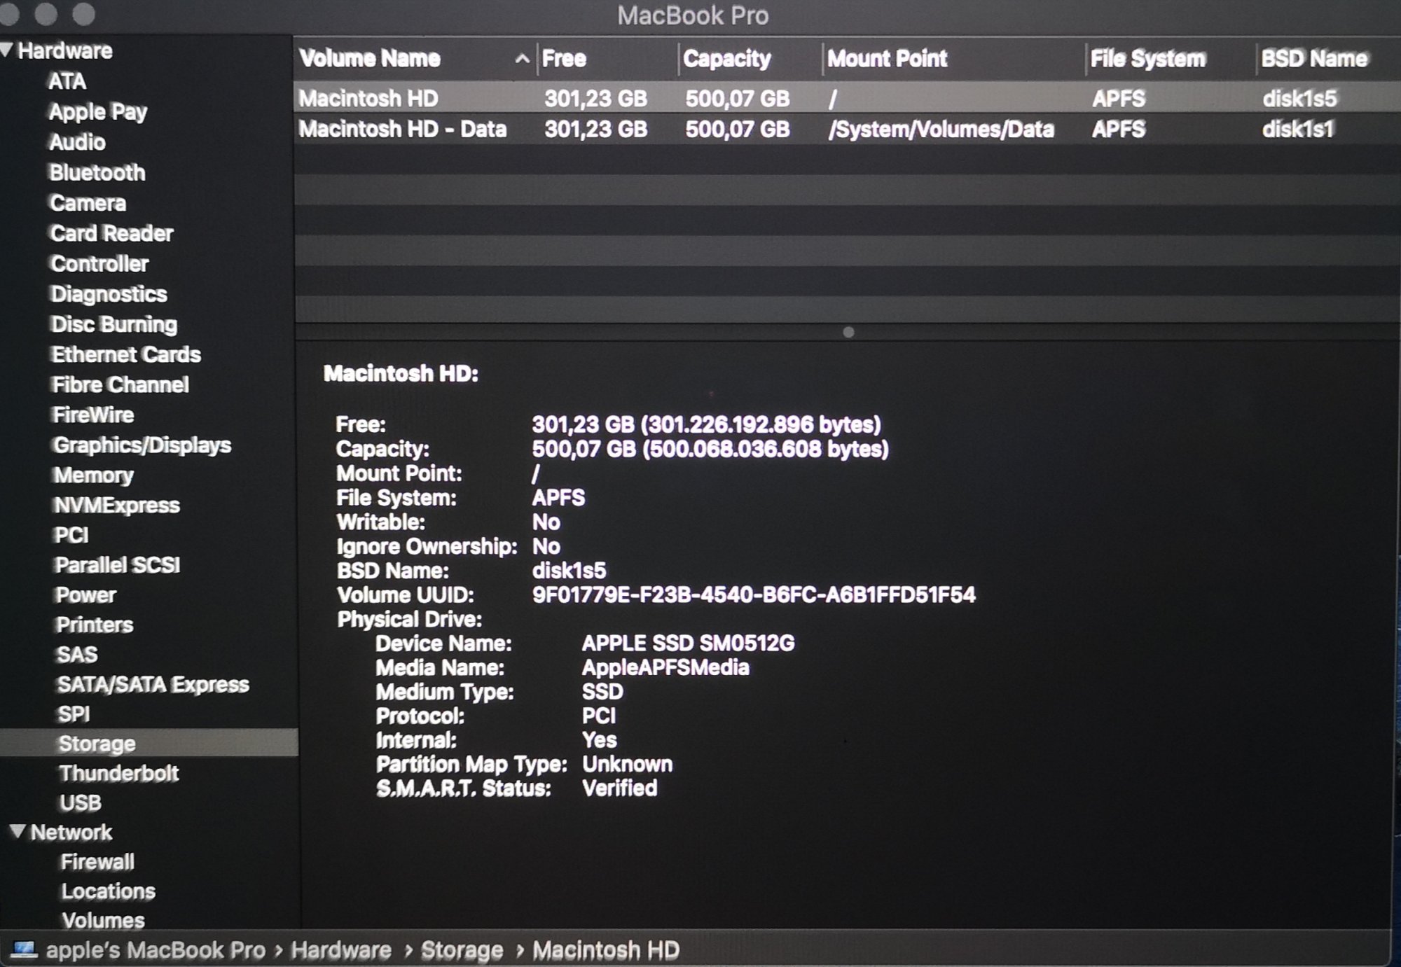Screen dimensions: 1401x967
Task: Click Hardware in the path bar
Action: pyautogui.click(x=341, y=949)
